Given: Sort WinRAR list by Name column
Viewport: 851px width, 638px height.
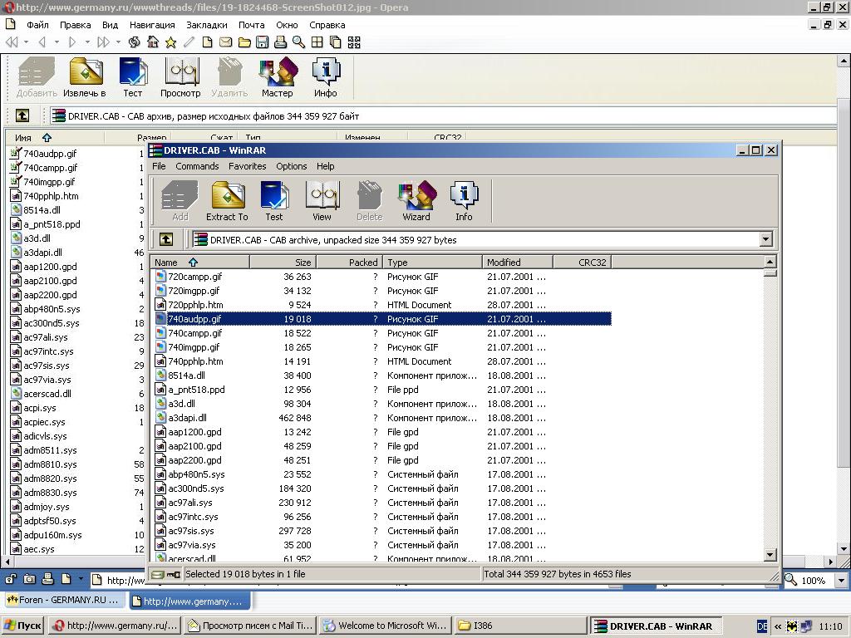Looking at the screenshot, I should point(199,262).
